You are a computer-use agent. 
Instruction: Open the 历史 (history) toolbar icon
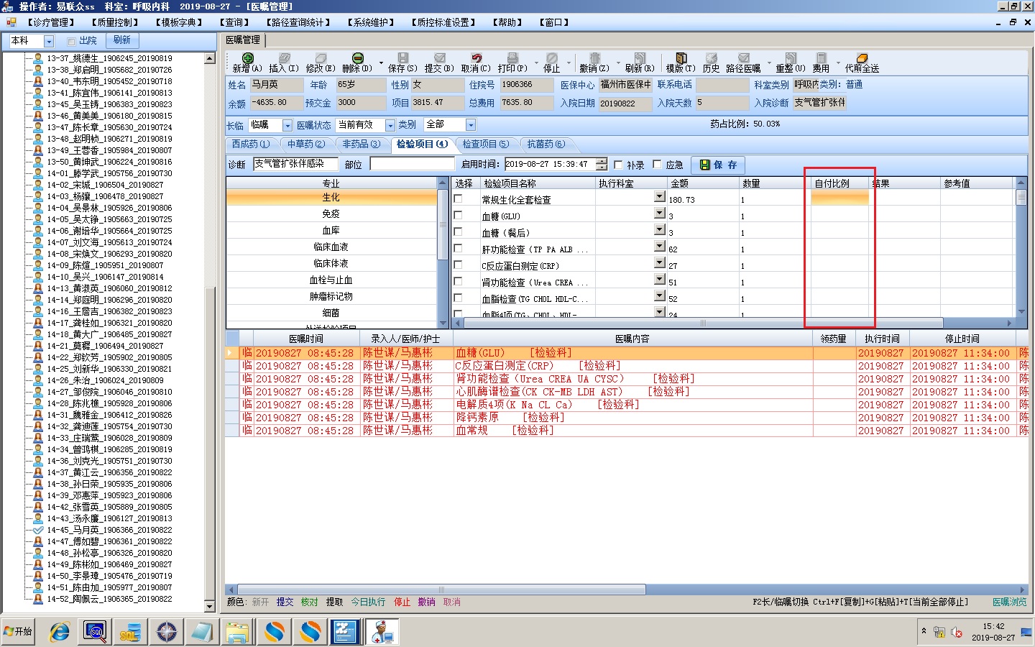(x=711, y=58)
